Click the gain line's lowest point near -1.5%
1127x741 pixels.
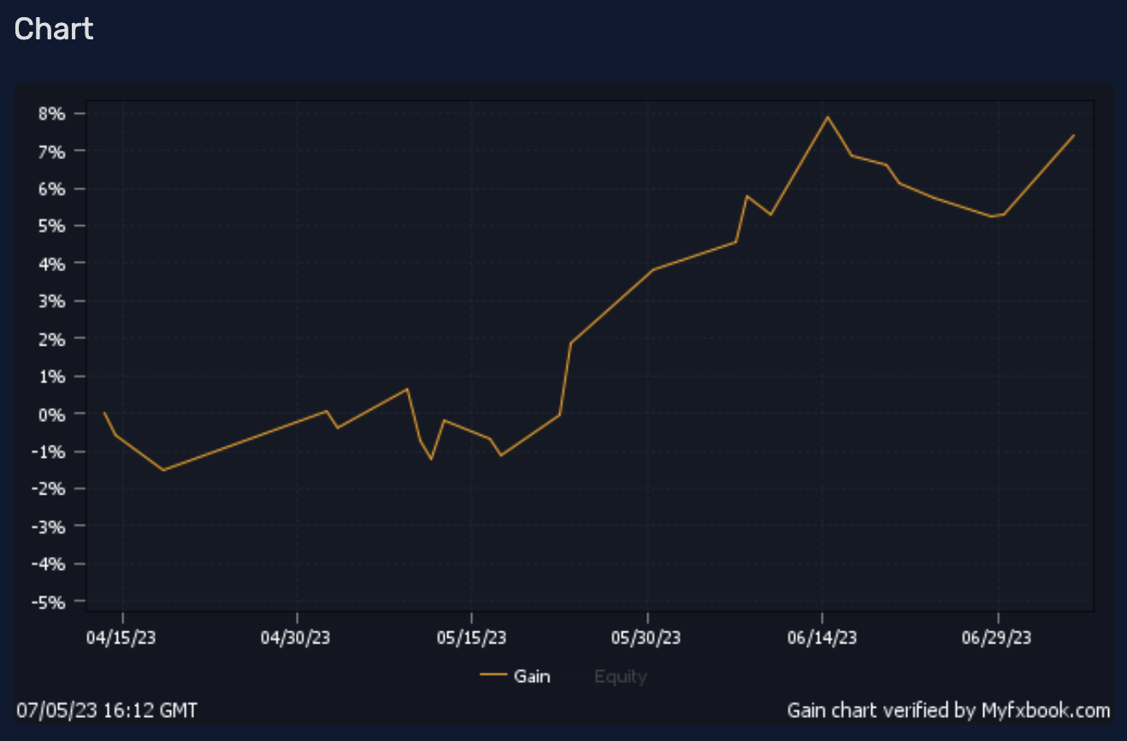pyautogui.click(x=163, y=470)
